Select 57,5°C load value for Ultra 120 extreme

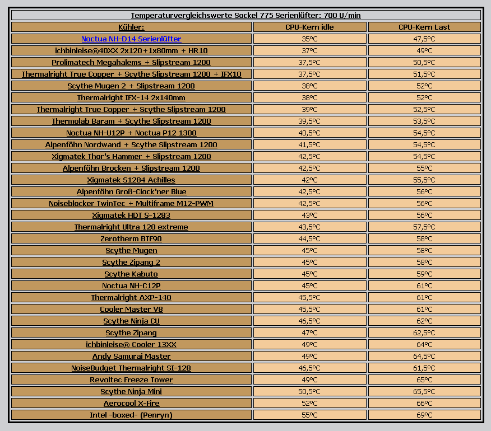(x=424, y=227)
